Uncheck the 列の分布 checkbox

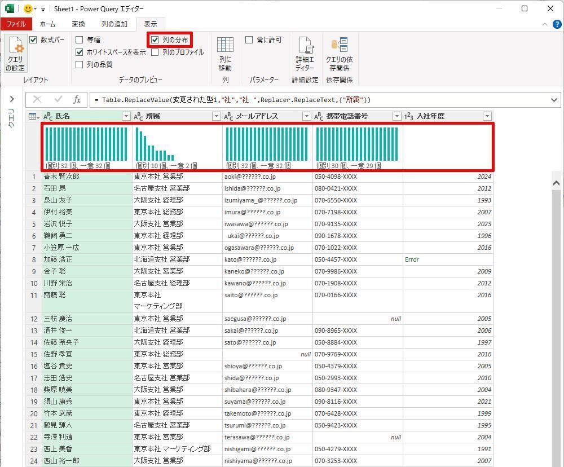pos(155,39)
